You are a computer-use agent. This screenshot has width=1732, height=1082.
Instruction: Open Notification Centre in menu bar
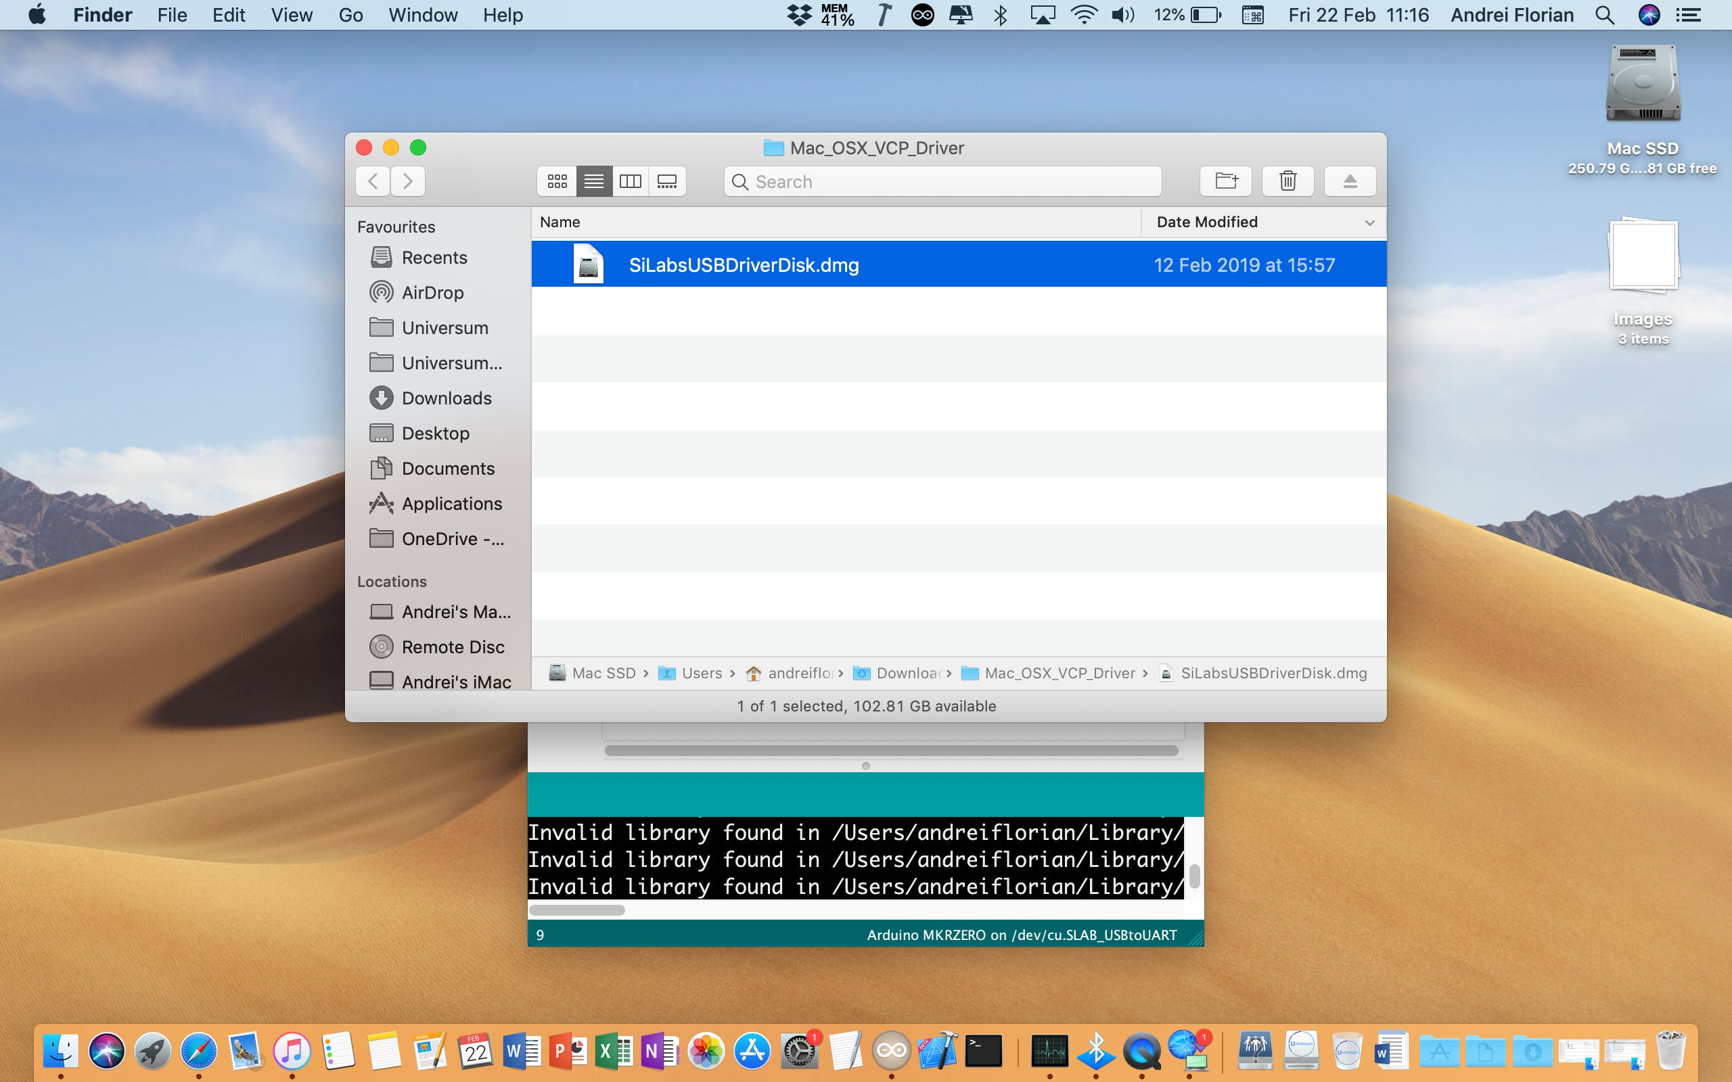pos(1688,15)
